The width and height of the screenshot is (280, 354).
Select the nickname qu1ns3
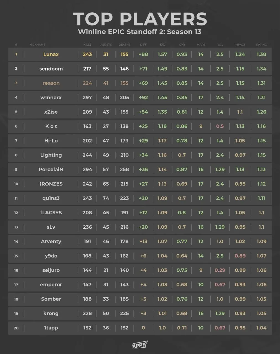click(51, 198)
